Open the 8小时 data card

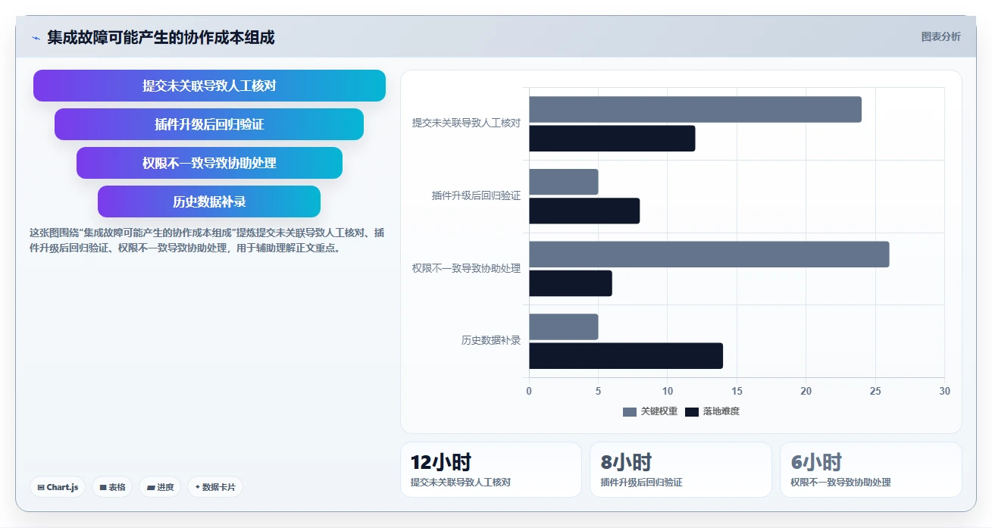point(681,470)
